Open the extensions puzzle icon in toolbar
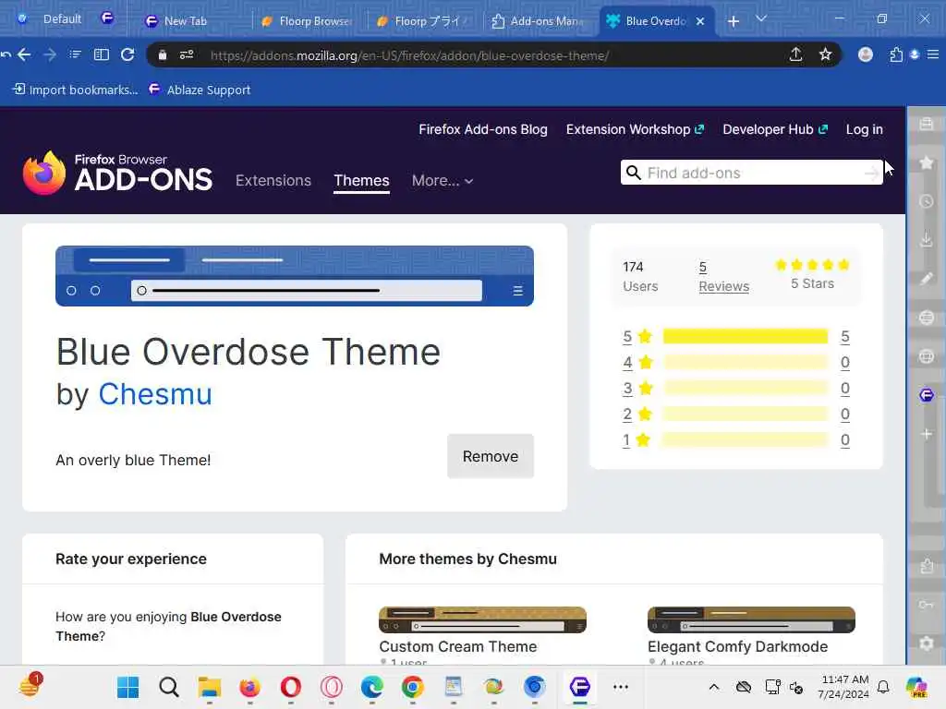Viewport: 946px width, 709px height. point(896,54)
